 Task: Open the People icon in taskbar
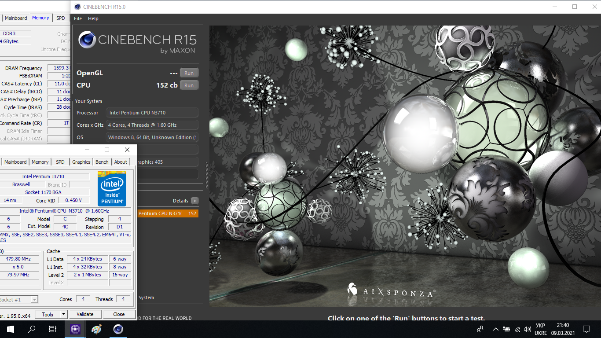[480, 329]
